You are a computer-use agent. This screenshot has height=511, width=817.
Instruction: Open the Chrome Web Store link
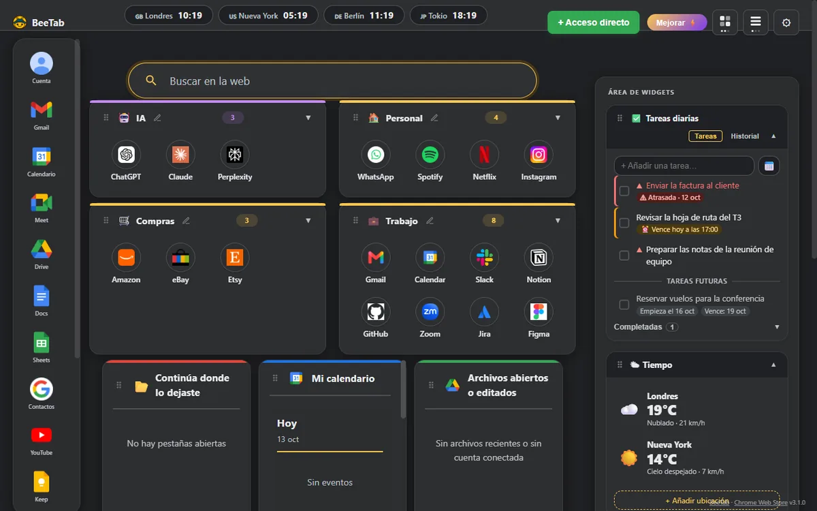point(760,503)
